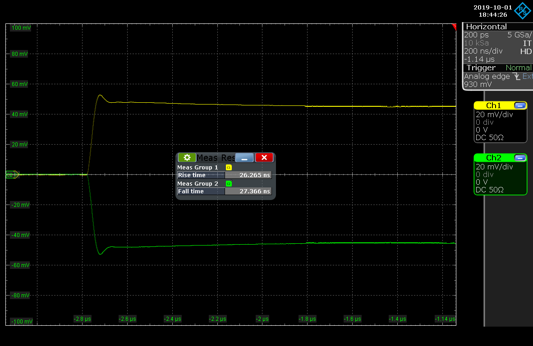Screen dimensions: 533x346
Task: Click the red trigger position marker
Action: 454,26
